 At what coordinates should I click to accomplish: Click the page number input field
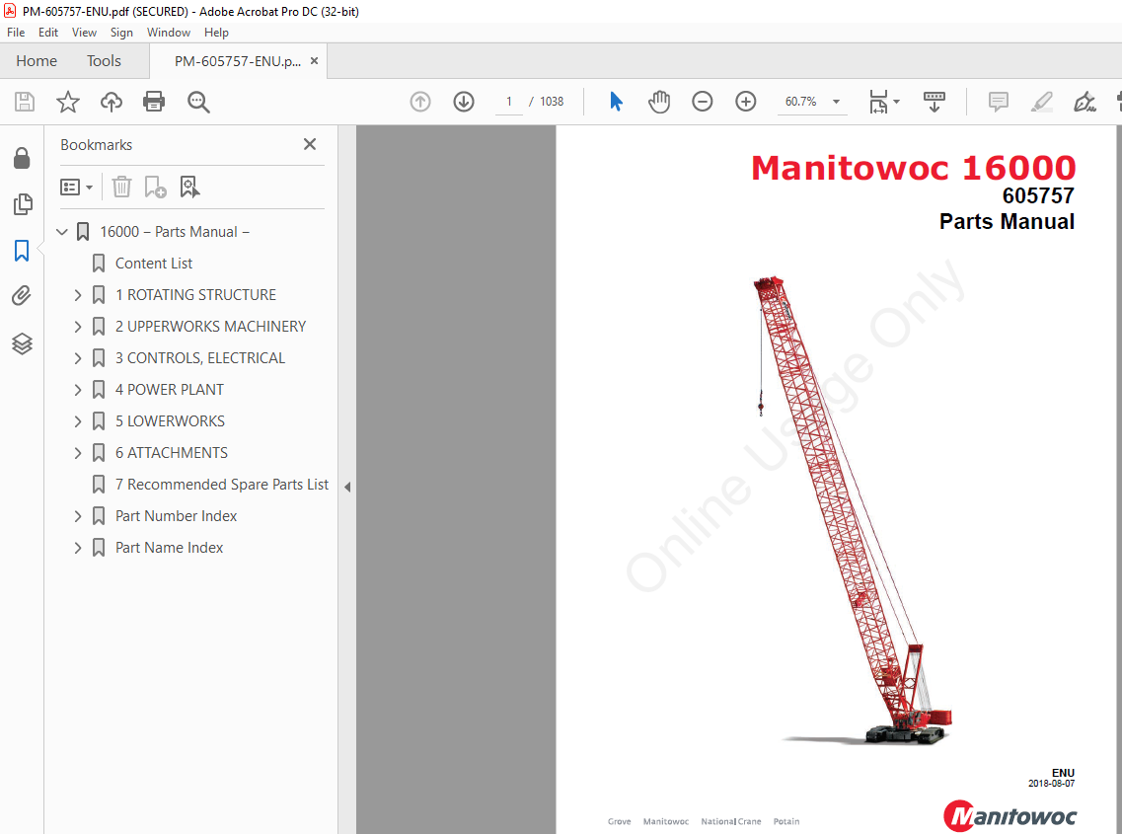(509, 102)
